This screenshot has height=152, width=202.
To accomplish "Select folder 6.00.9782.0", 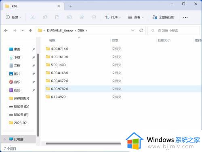I will 123,89.
